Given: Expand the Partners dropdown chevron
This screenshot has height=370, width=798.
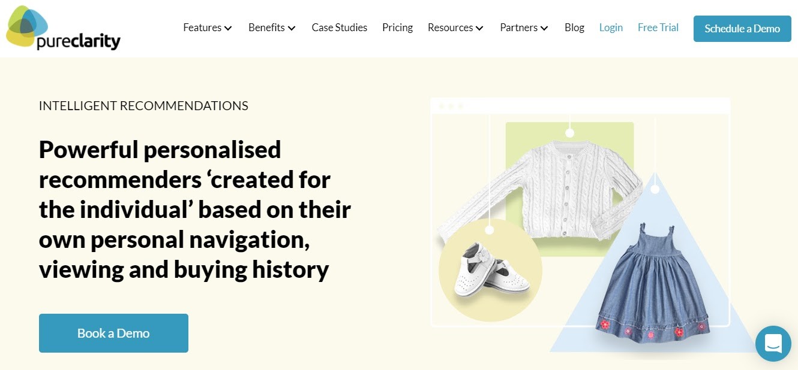Looking at the screenshot, I should pos(544,28).
